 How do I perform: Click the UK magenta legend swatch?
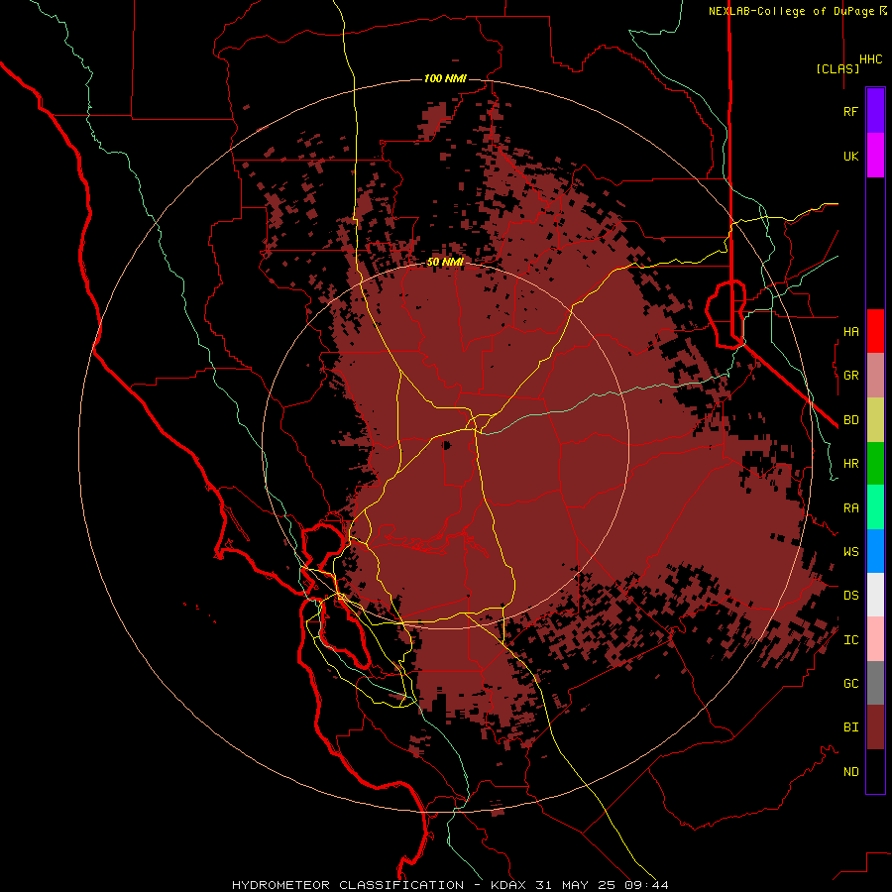click(x=875, y=156)
